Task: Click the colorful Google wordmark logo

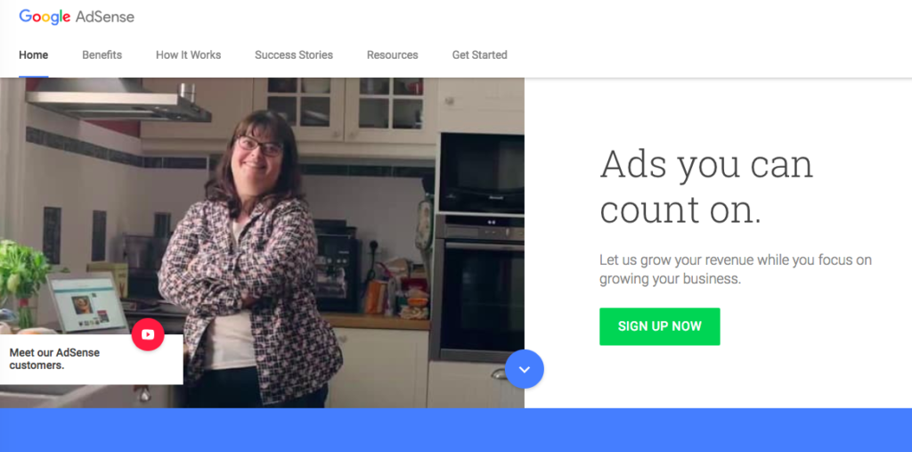Action: (x=45, y=17)
